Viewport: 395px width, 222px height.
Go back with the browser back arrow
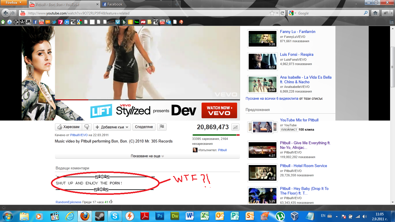tap(5, 13)
